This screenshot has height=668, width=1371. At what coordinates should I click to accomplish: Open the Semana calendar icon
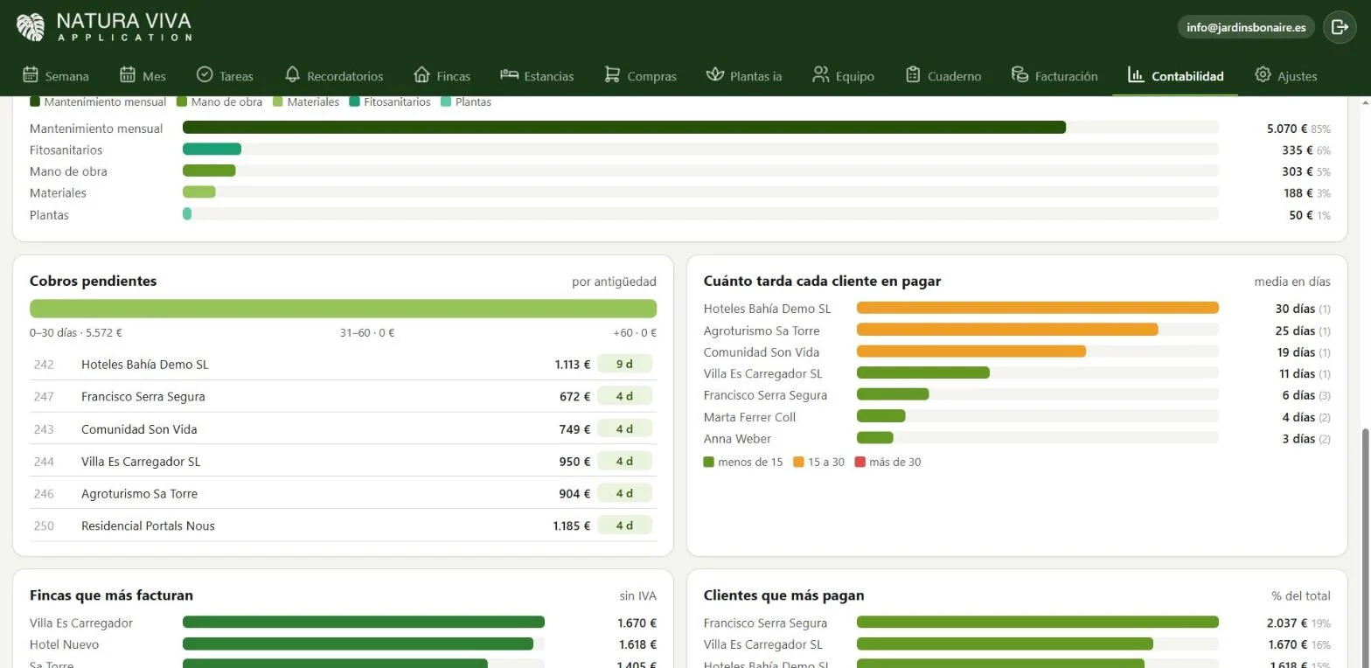[31, 74]
